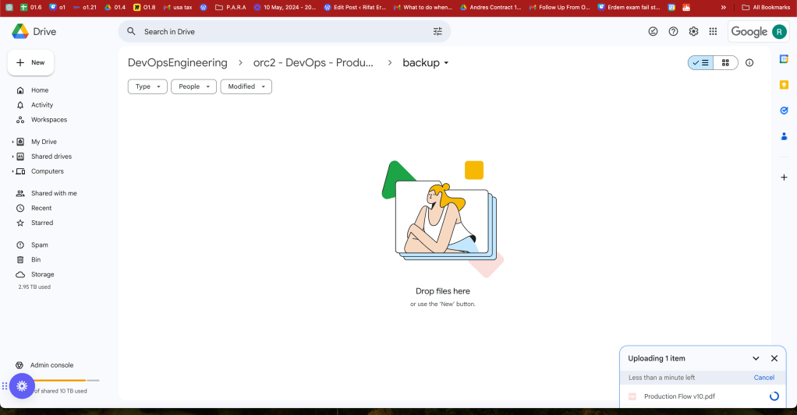
Task: Click the 2.95 TB used text
Action: click(34, 287)
